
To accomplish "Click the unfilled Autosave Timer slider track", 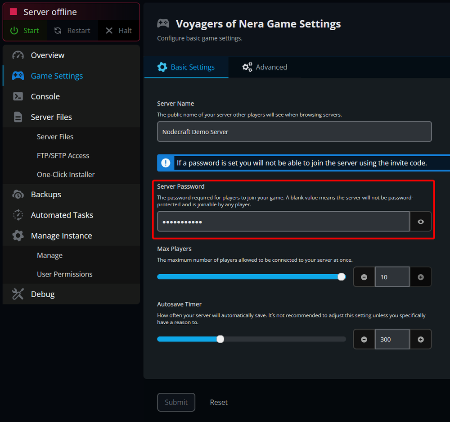I will (x=285, y=339).
